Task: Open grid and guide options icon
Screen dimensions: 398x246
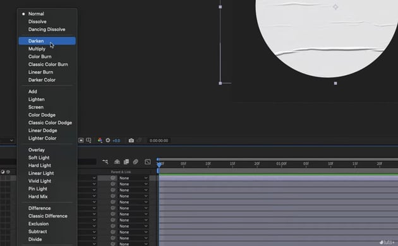Action: pyautogui.click(x=88, y=141)
